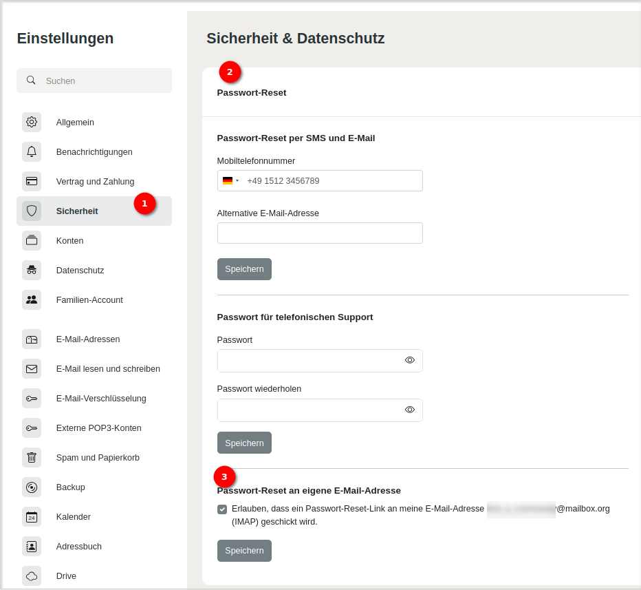Click the Speichern button under Passwort-Reset an eigene E-Mail-Adresse
Viewport: 641px width, 590px height.
244,551
